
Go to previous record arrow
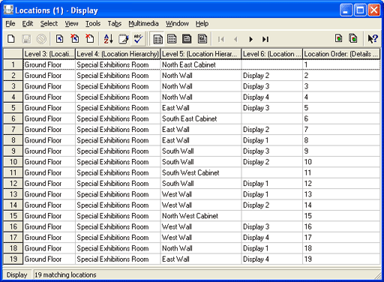pos(235,39)
